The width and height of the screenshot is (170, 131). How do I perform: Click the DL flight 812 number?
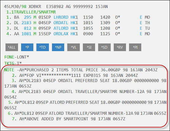click(x=28, y=28)
